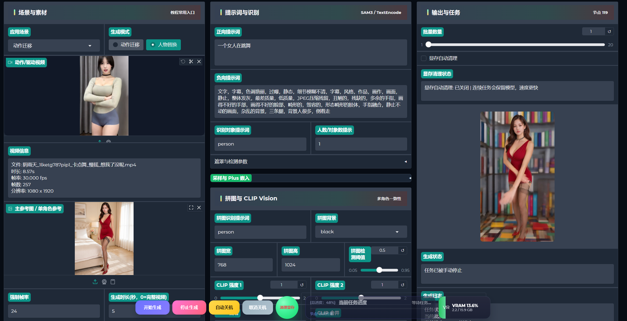Edit 拼图识别提示词 person field
Screen dimensions: 627x321
click(260, 232)
